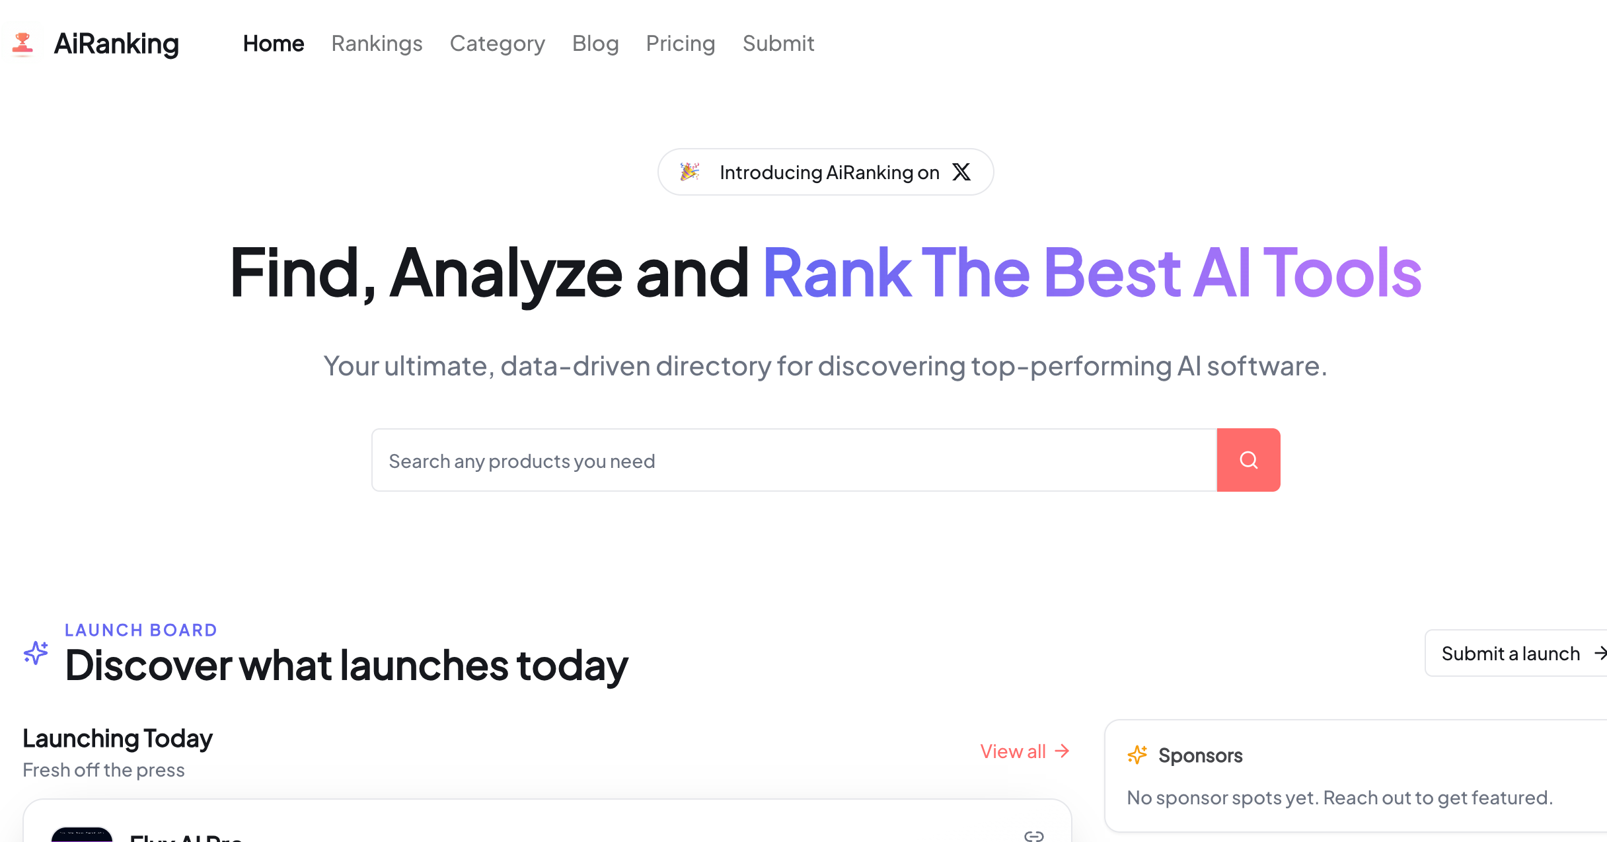Click the chain link icon on the launch card

coord(1033,835)
